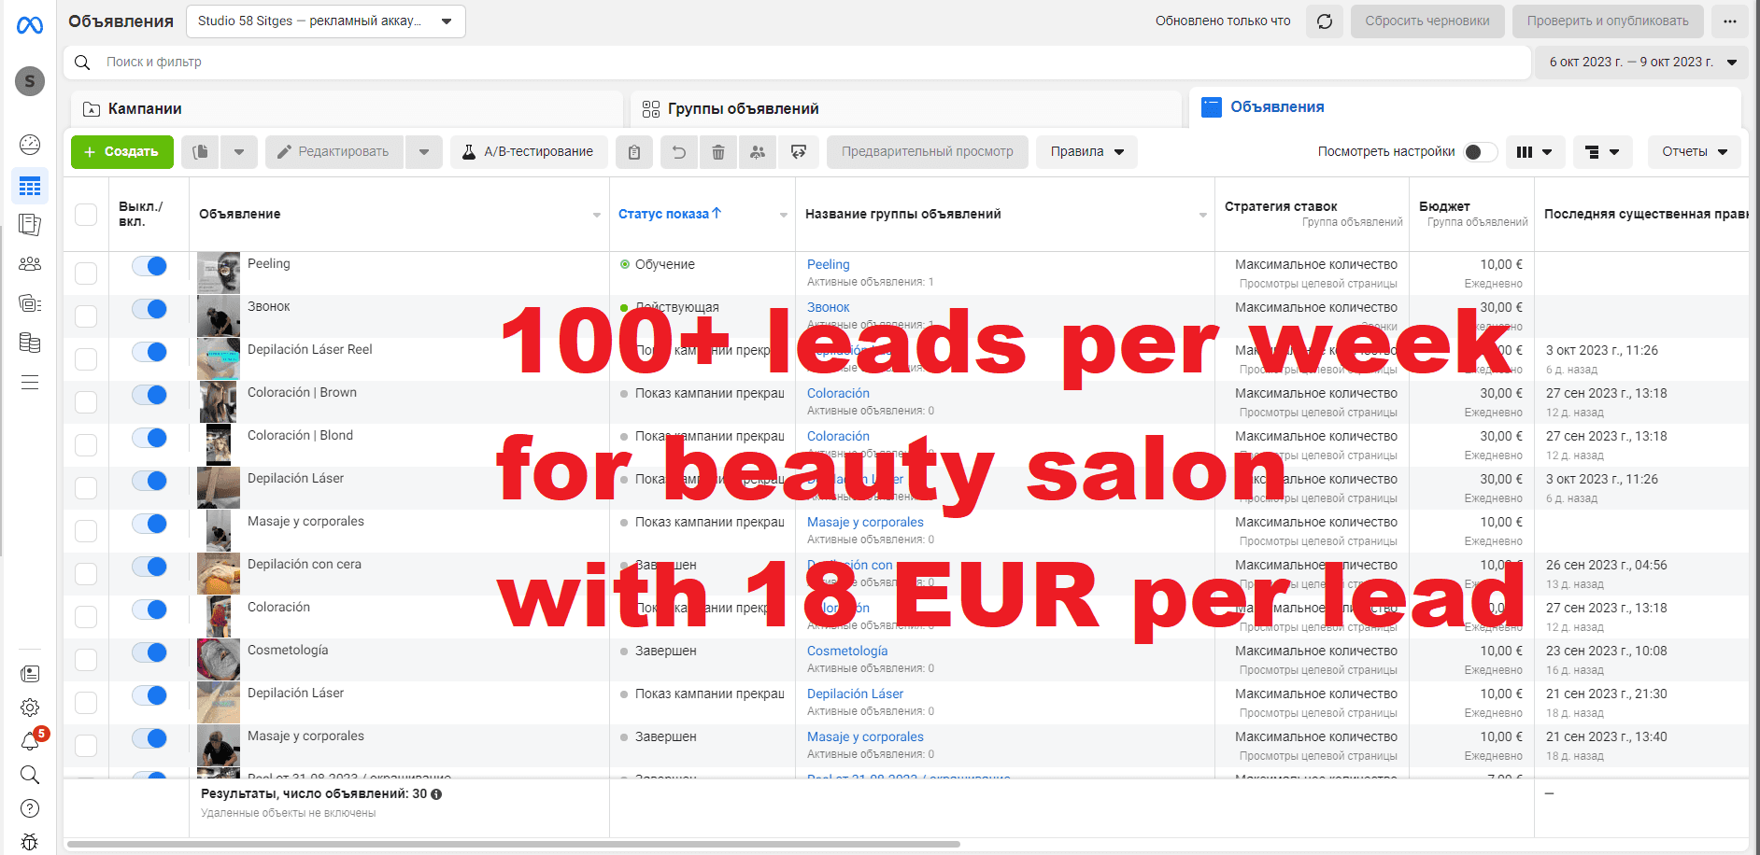This screenshot has width=1760, height=855.
Task: Click Проверить и опубликовать button
Action: pyautogui.click(x=1608, y=21)
